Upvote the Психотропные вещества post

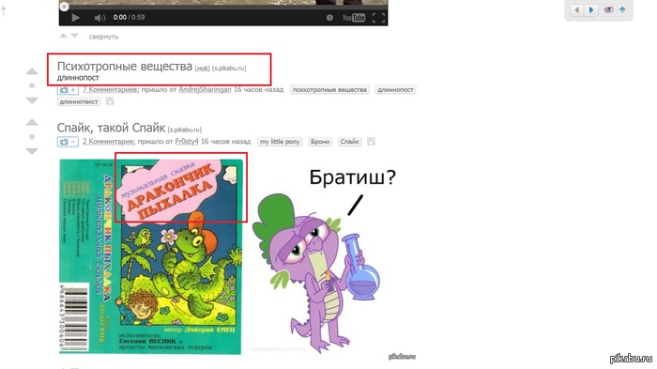(x=32, y=71)
